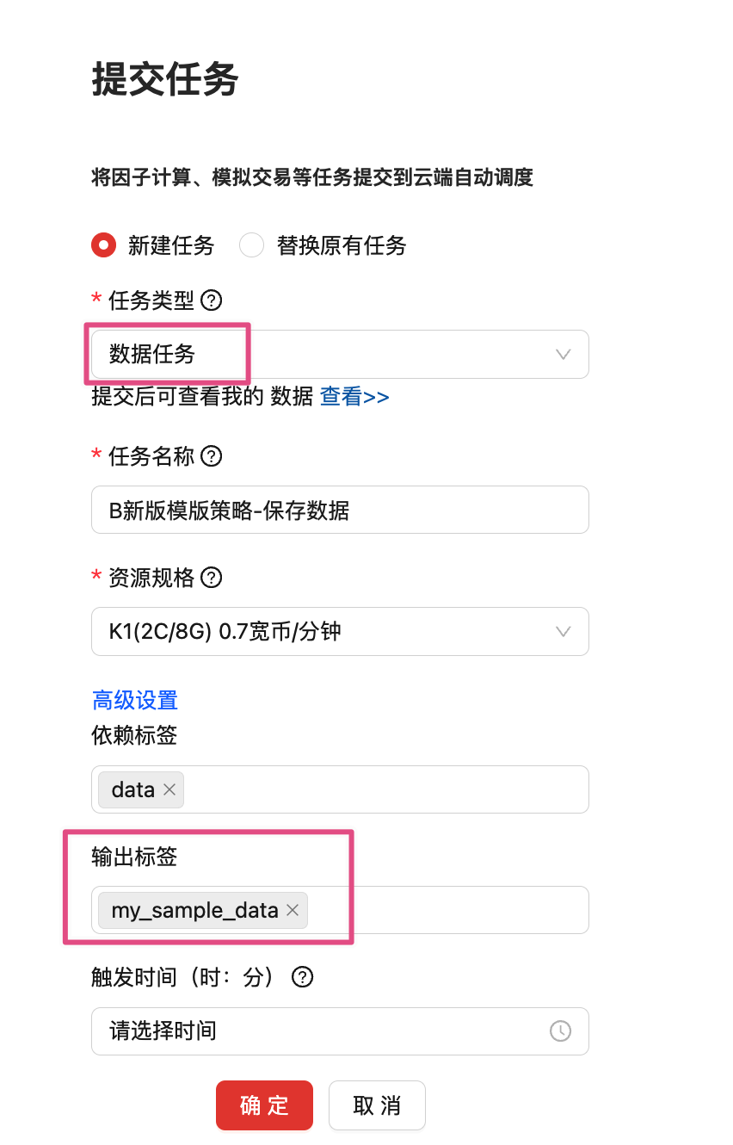Viewport: 733px width, 1145px height.
Task: Click help icon next to 触发时间
Action: (x=303, y=977)
